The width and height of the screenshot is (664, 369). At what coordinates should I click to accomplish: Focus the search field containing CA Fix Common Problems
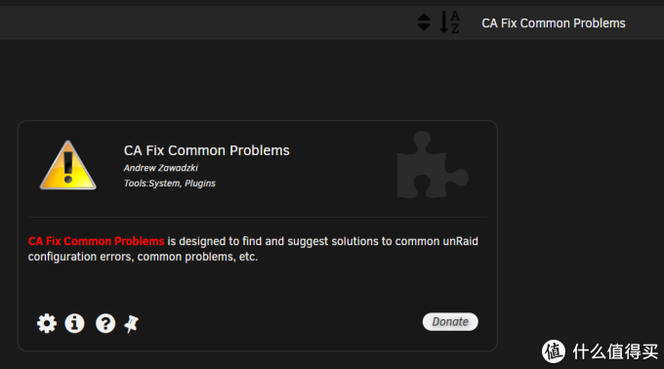pos(553,22)
